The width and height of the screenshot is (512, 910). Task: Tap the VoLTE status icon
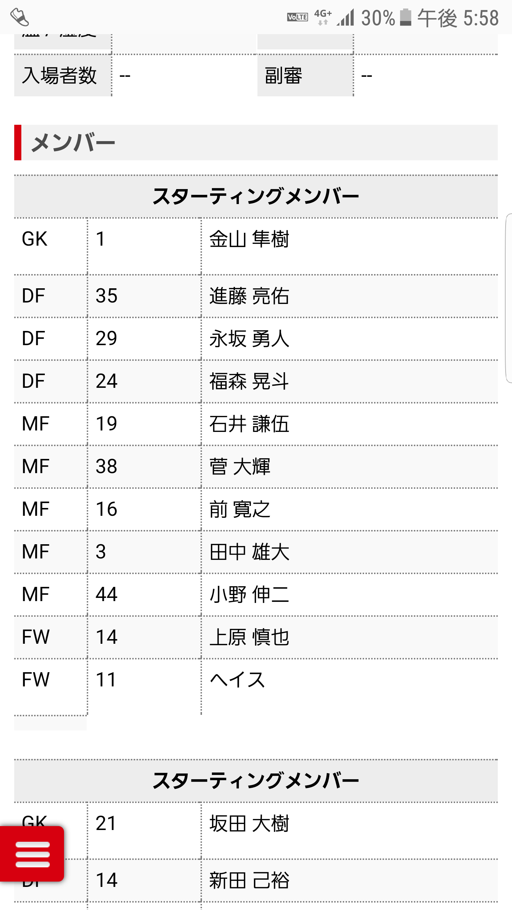click(297, 17)
